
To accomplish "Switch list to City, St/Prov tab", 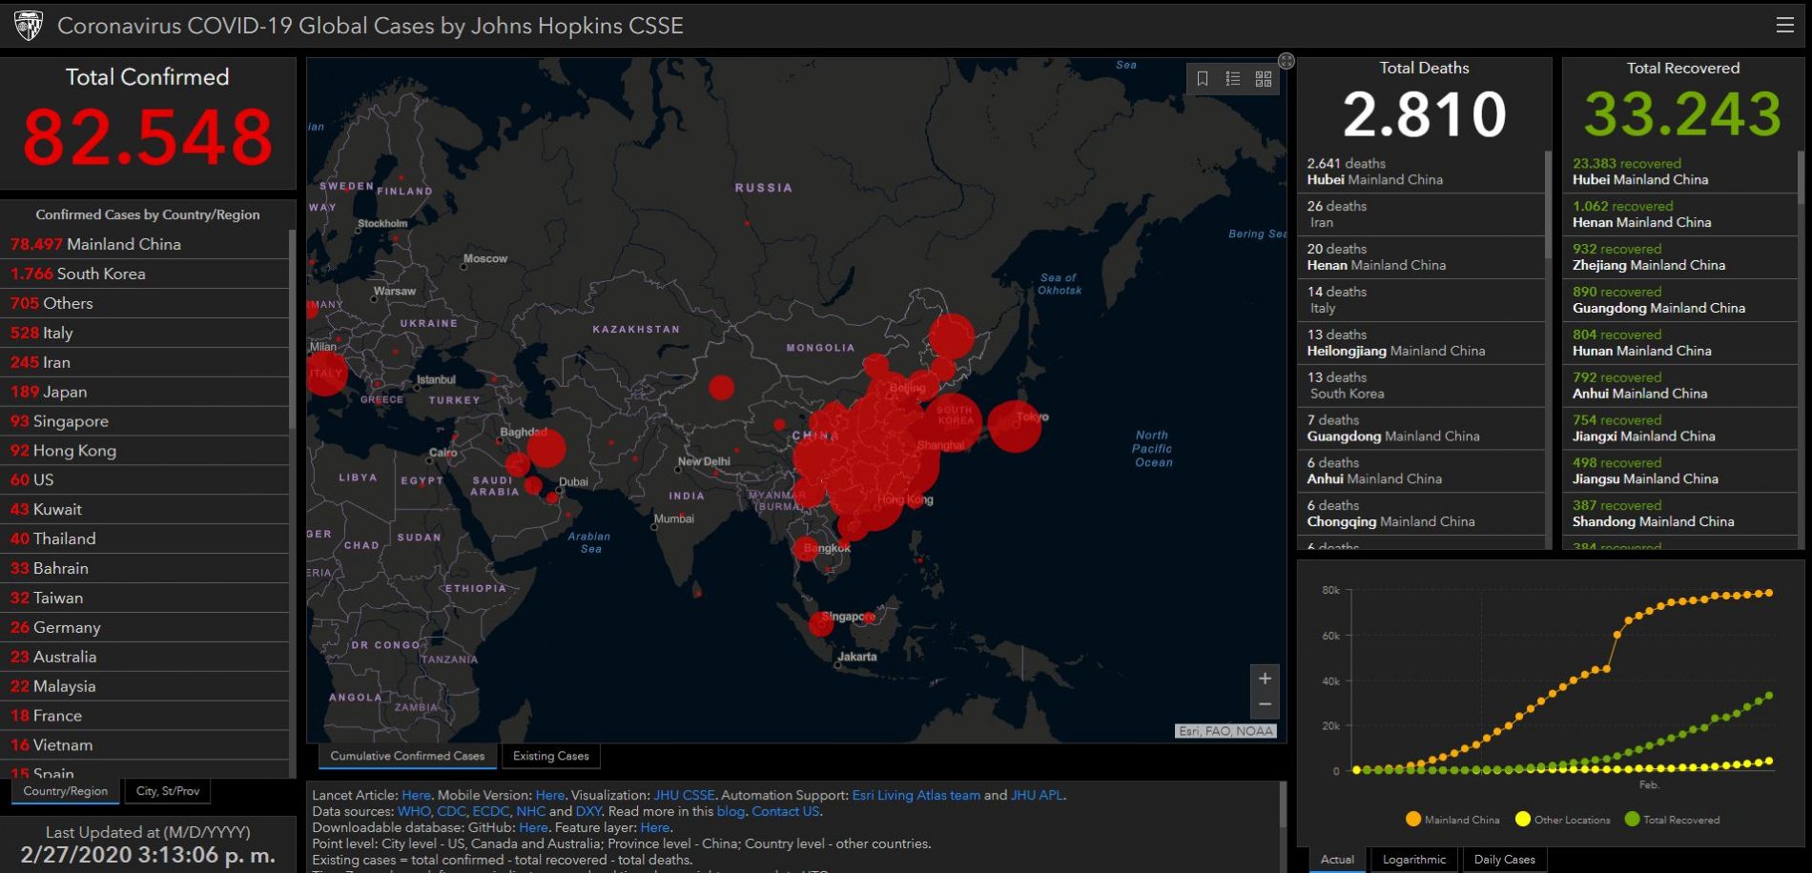I will coord(168,791).
